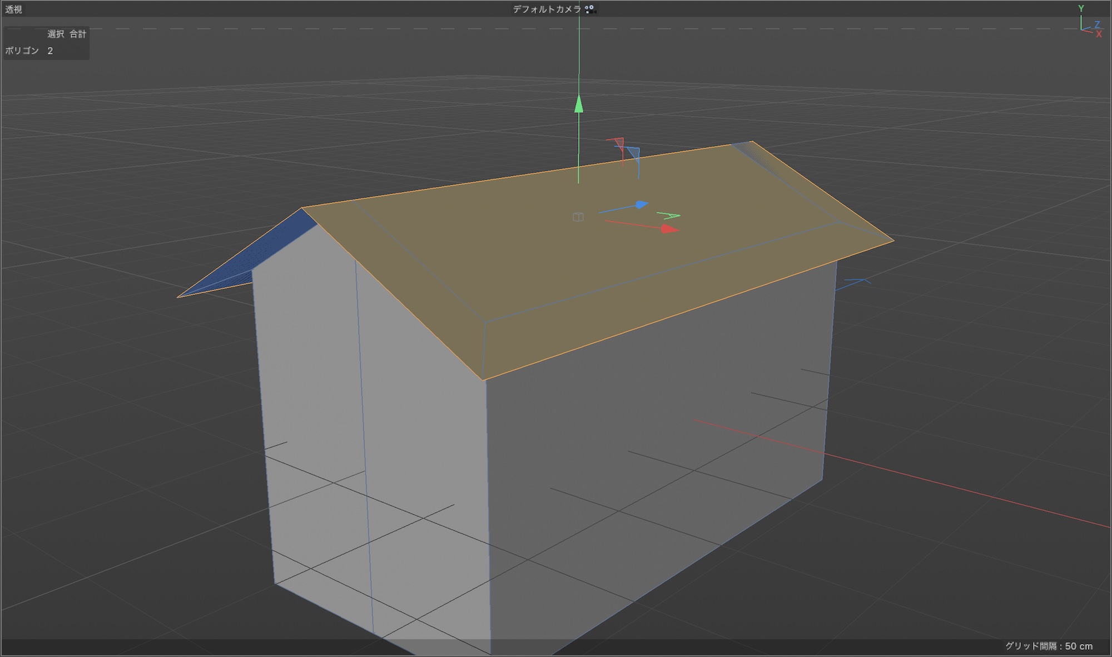
Task: Click the red X-axis arrow tip
Action: (670, 229)
